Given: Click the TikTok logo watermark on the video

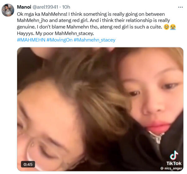Looking at the screenshot, I should click(x=174, y=155).
